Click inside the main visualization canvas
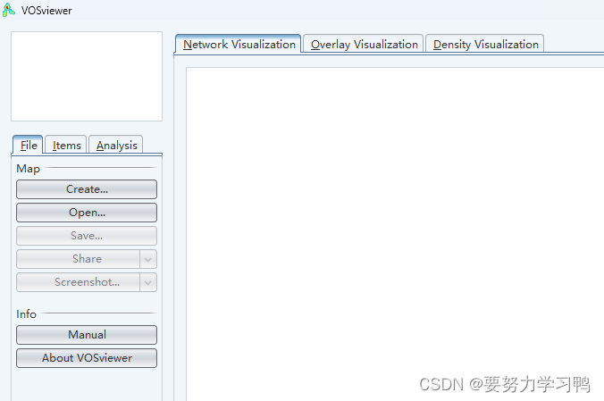Screen dimensions: 604x401 click(x=395, y=234)
